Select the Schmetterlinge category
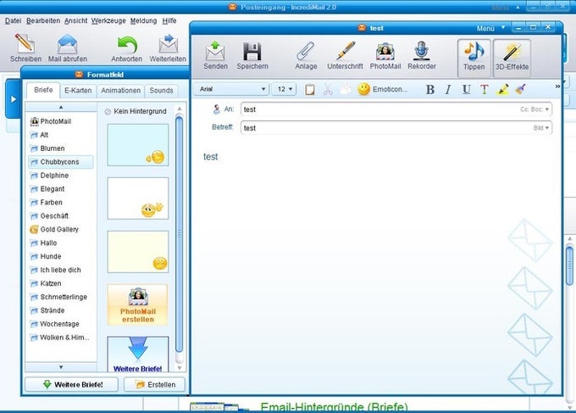This screenshot has height=413, width=576. [58, 297]
